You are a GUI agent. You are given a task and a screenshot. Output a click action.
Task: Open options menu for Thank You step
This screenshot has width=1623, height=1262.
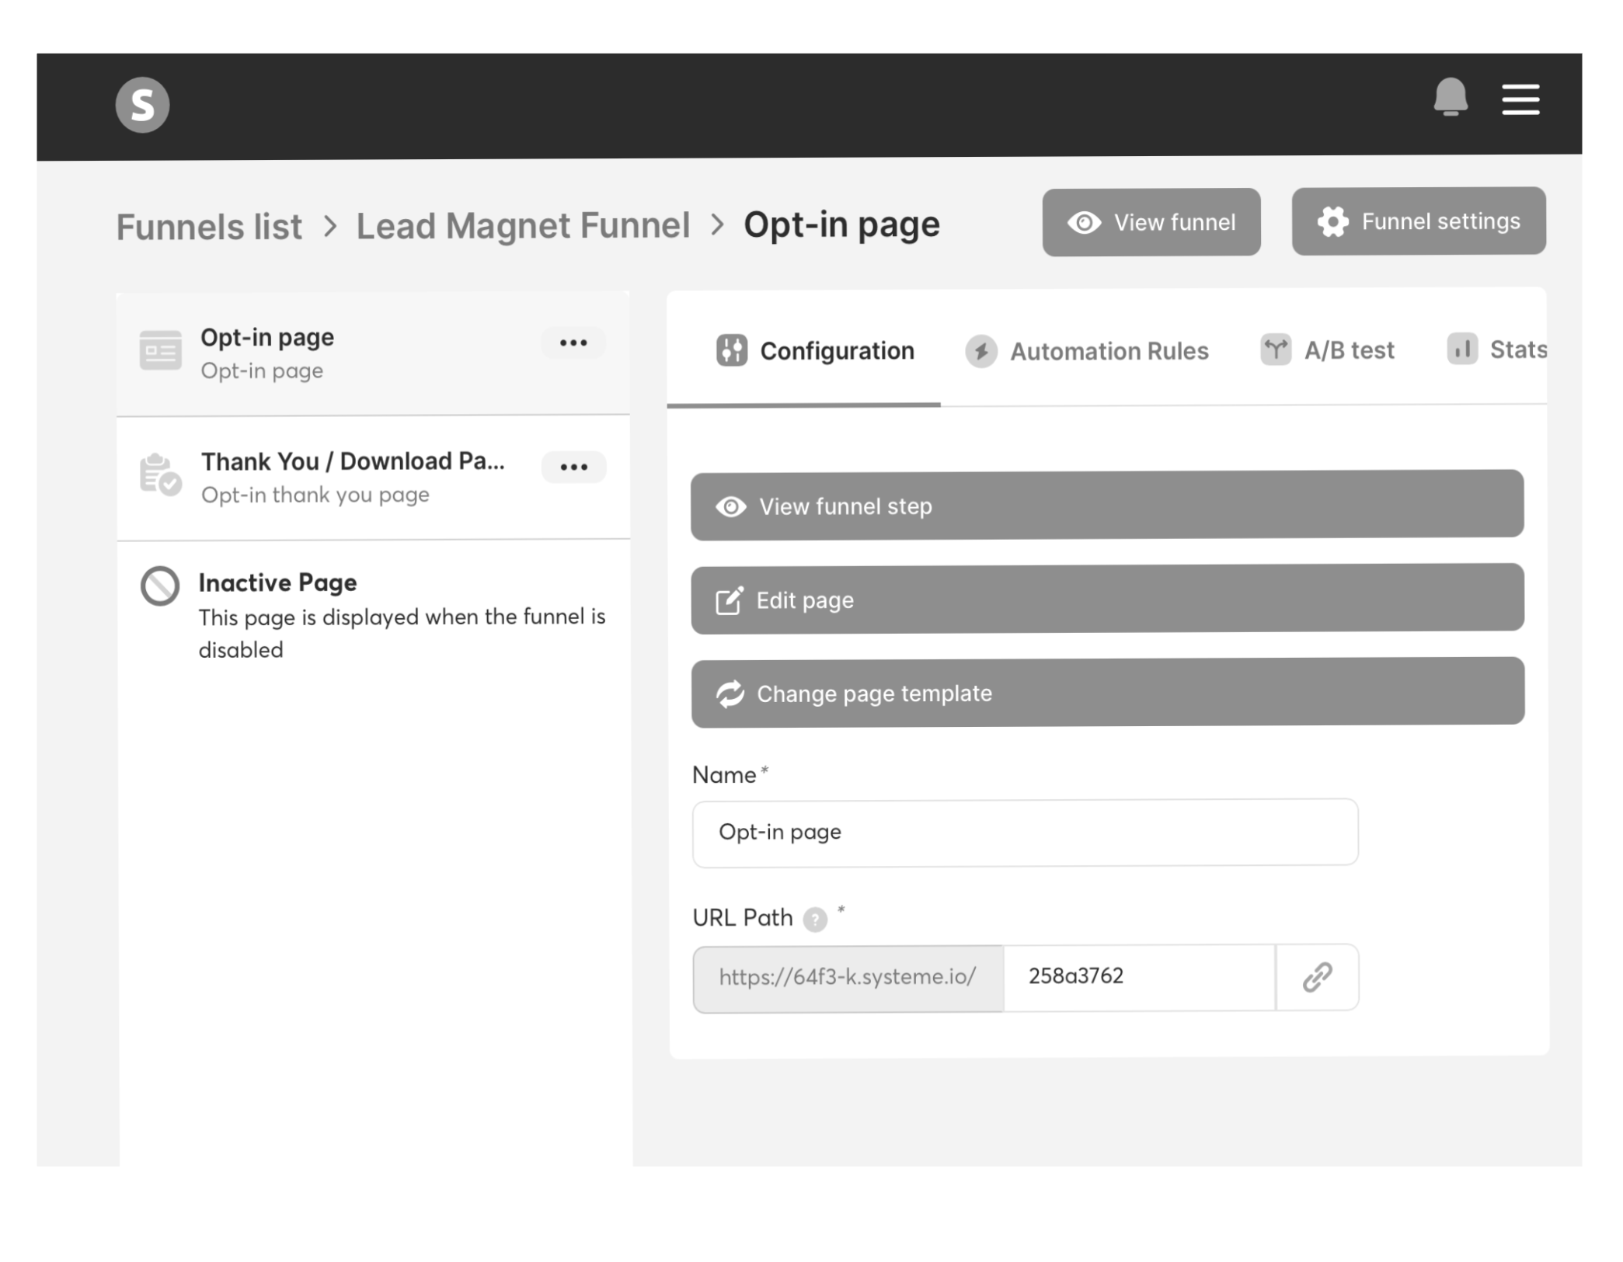tap(573, 467)
